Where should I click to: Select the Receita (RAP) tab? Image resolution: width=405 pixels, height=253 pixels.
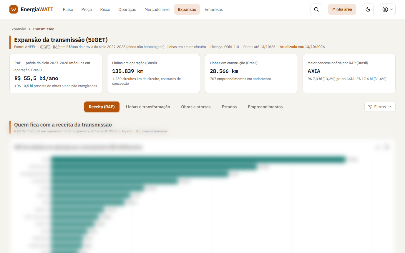[x=102, y=107]
